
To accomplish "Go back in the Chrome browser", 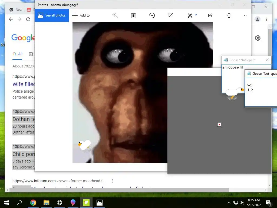I will [11, 19].
